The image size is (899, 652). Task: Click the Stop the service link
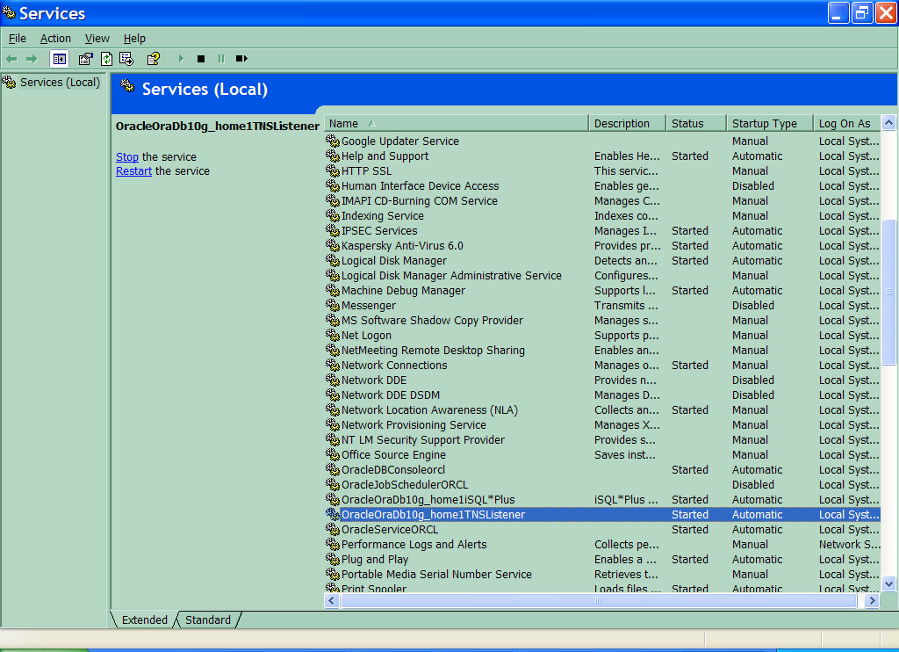point(127,157)
